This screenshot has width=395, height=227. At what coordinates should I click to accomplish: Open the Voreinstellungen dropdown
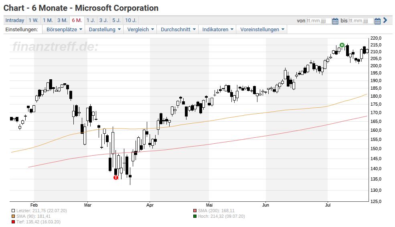pyautogui.click(x=262, y=29)
